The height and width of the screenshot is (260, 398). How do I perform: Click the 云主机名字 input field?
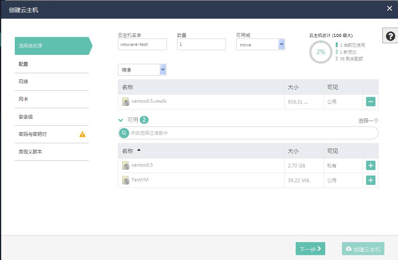pyautogui.click(x=142, y=45)
